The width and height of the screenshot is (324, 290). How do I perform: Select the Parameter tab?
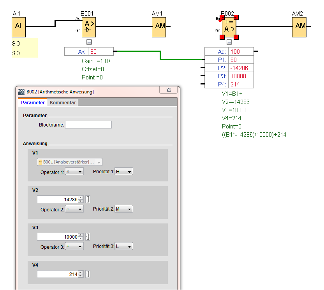[33, 103]
